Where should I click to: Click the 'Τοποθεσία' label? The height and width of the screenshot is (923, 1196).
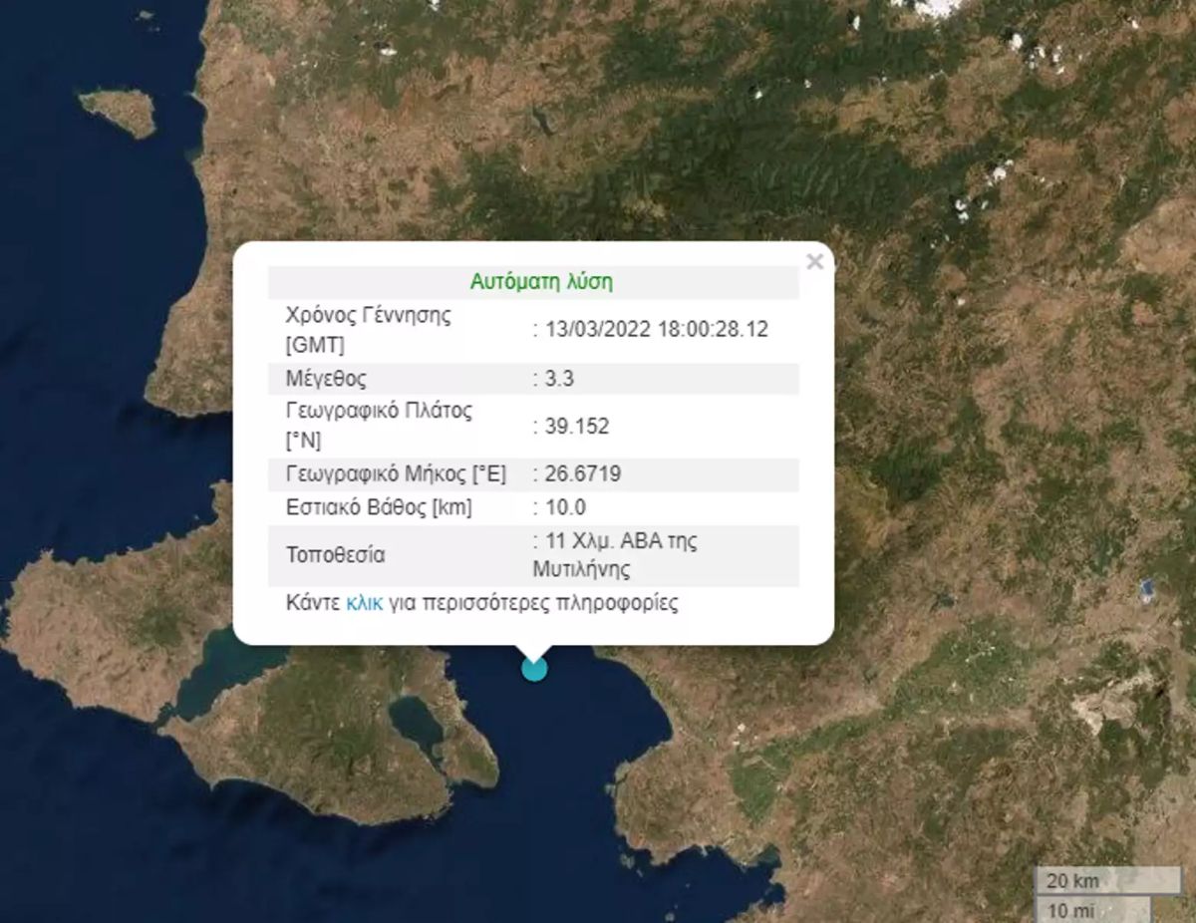point(335,555)
